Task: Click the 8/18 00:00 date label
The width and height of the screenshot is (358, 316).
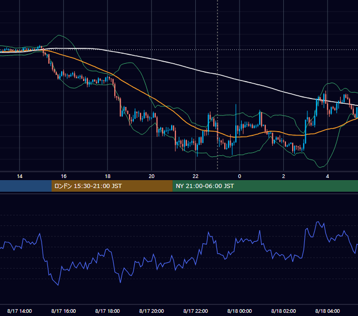Action: (240, 311)
